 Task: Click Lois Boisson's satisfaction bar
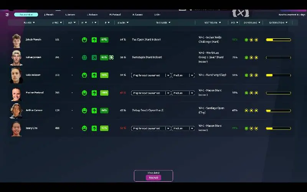(278, 75)
